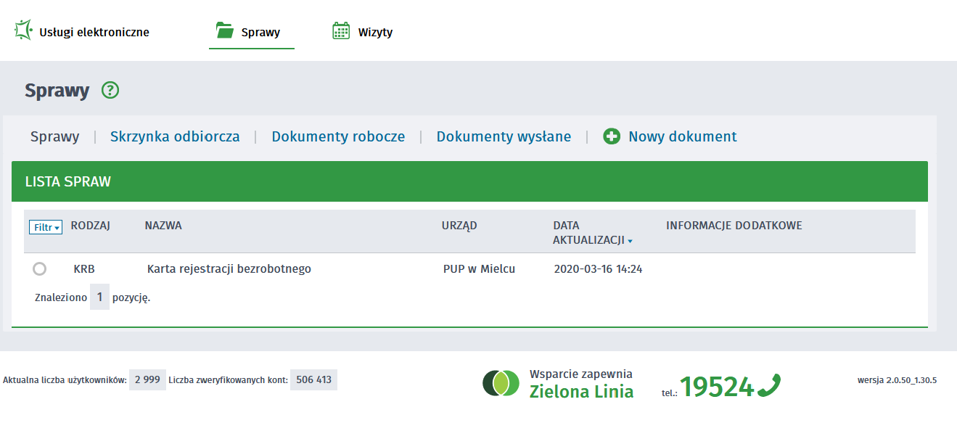Sort by Data aktualizacji arrow

630,241
